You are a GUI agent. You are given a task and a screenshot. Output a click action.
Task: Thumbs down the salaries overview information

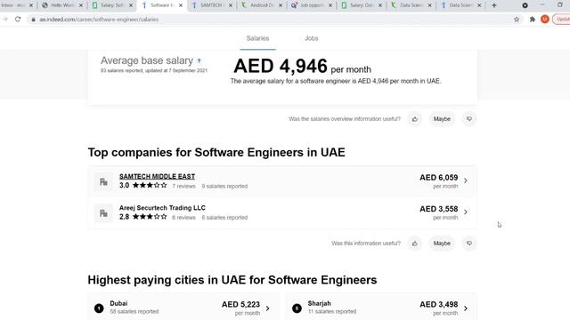(469, 119)
